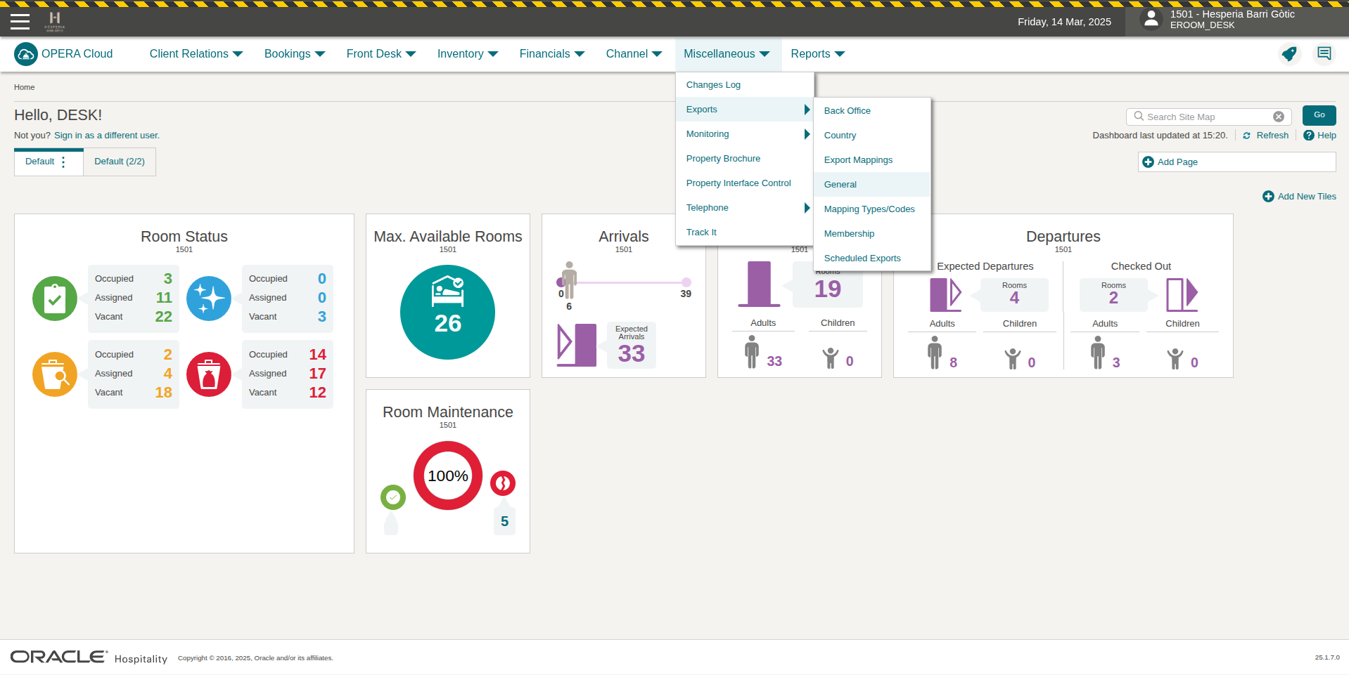The width and height of the screenshot is (1349, 675).
Task: Click the Room Maintenance 100% donut chart
Action: pyautogui.click(x=448, y=476)
